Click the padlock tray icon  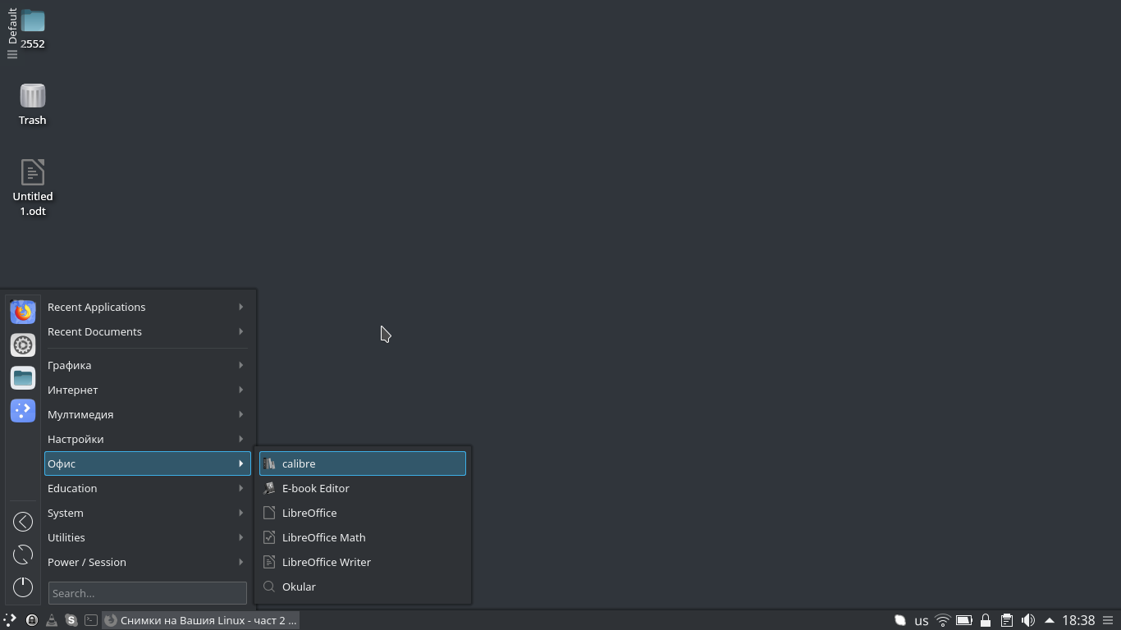pos(986,620)
